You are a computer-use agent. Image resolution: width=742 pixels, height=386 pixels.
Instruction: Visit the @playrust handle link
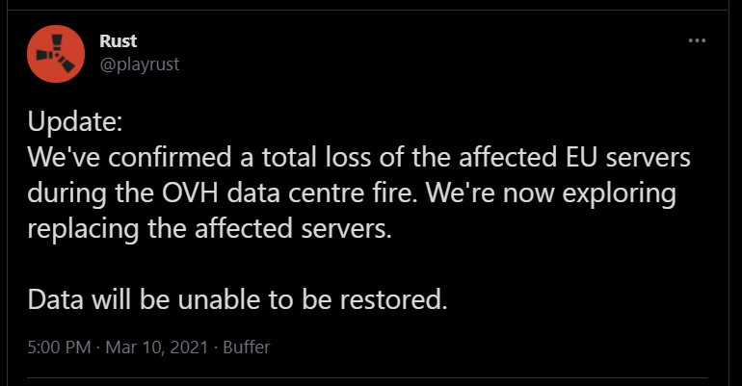click(x=140, y=64)
